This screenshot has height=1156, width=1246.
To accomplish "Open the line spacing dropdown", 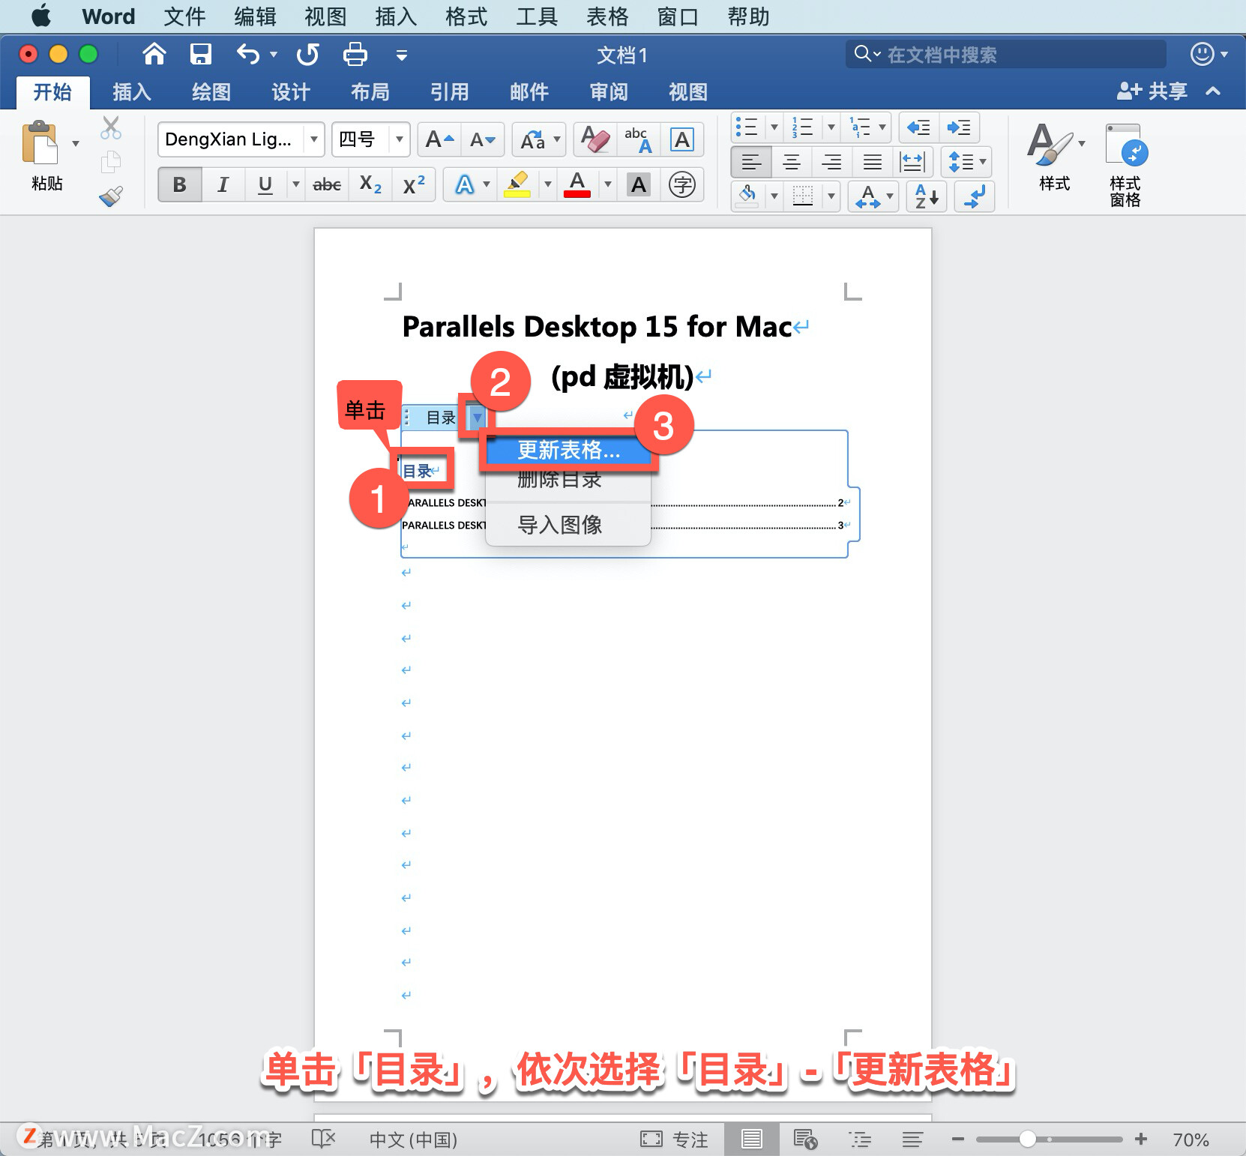I will coord(966,161).
